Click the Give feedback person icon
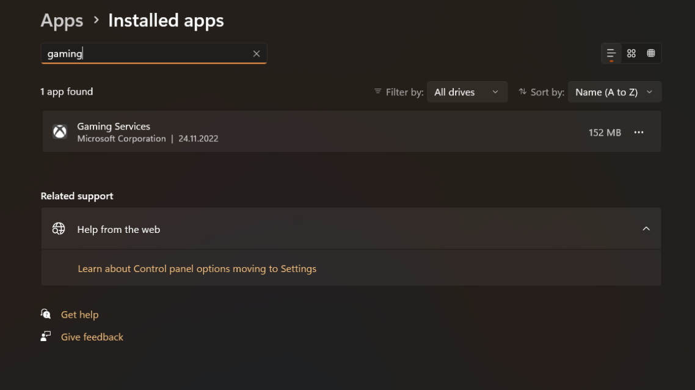 pos(46,336)
